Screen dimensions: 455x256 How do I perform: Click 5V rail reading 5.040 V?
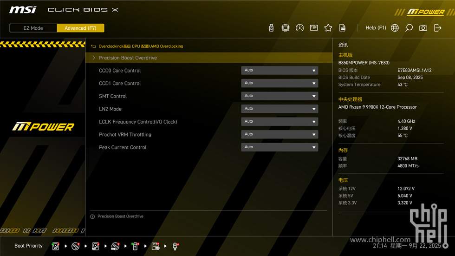tap(405, 196)
